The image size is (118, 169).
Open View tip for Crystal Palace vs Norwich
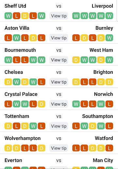(59, 104)
